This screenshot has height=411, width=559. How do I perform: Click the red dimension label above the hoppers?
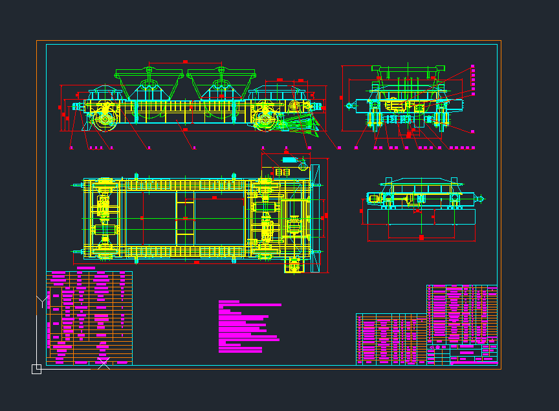[185, 62]
